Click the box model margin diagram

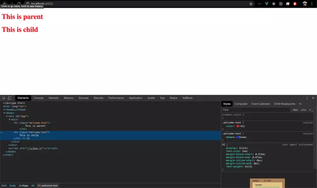(x=267, y=183)
